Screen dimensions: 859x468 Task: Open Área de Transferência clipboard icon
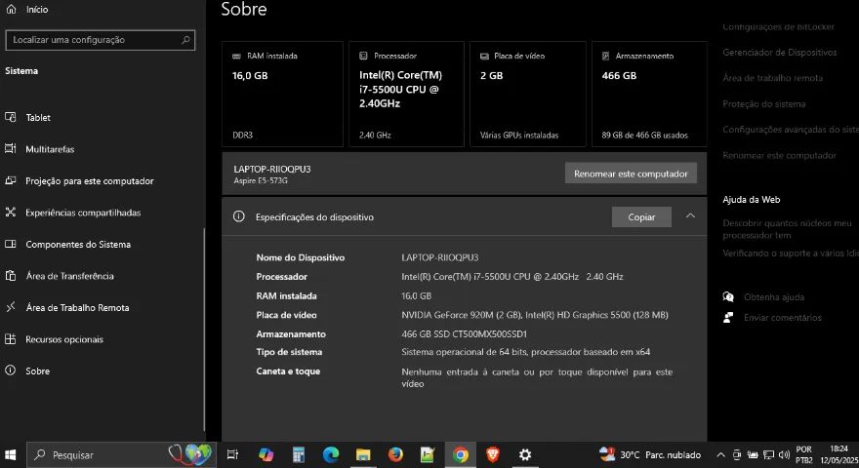point(11,275)
